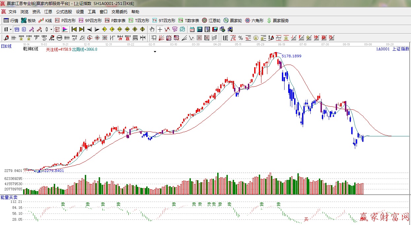Click the 乾坤K线 indicator label
Viewport: 411px width, 225px height.
(x=31, y=49)
